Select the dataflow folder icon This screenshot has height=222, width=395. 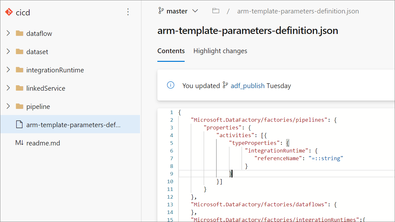(x=20, y=33)
